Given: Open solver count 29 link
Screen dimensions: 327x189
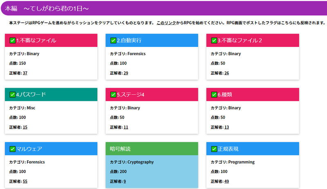Looking at the screenshot, I should 126,73.
